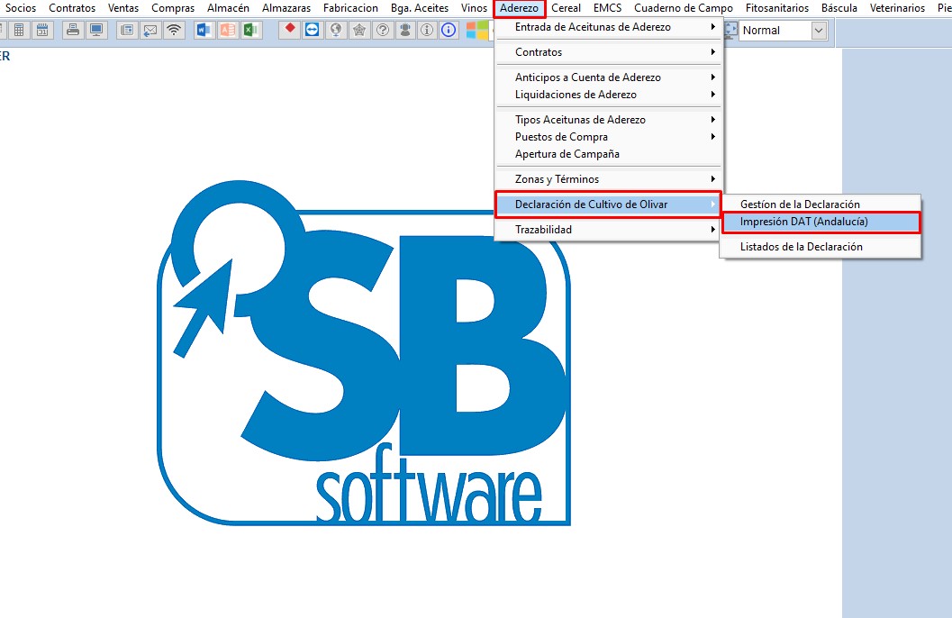Viewport: 952px width, 618px height.
Task: Select Apertura de Campaña menu option
Action: (567, 154)
